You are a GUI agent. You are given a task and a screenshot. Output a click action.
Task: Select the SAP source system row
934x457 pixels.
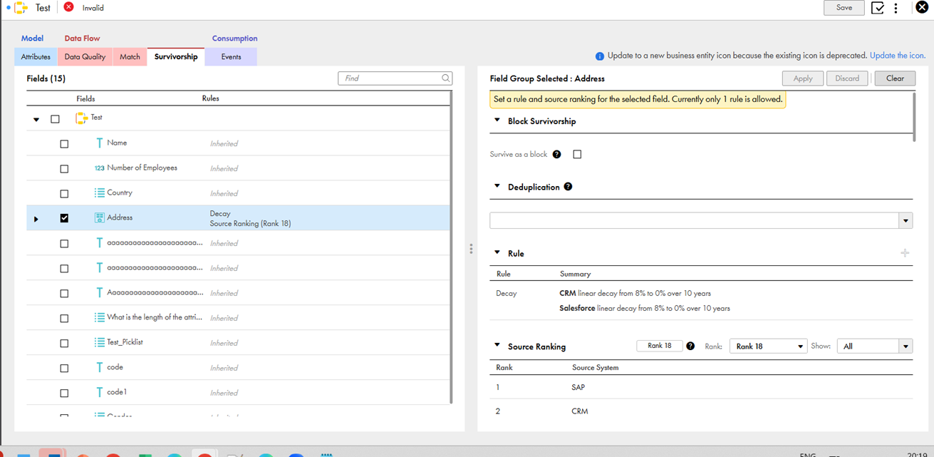(701, 387)
